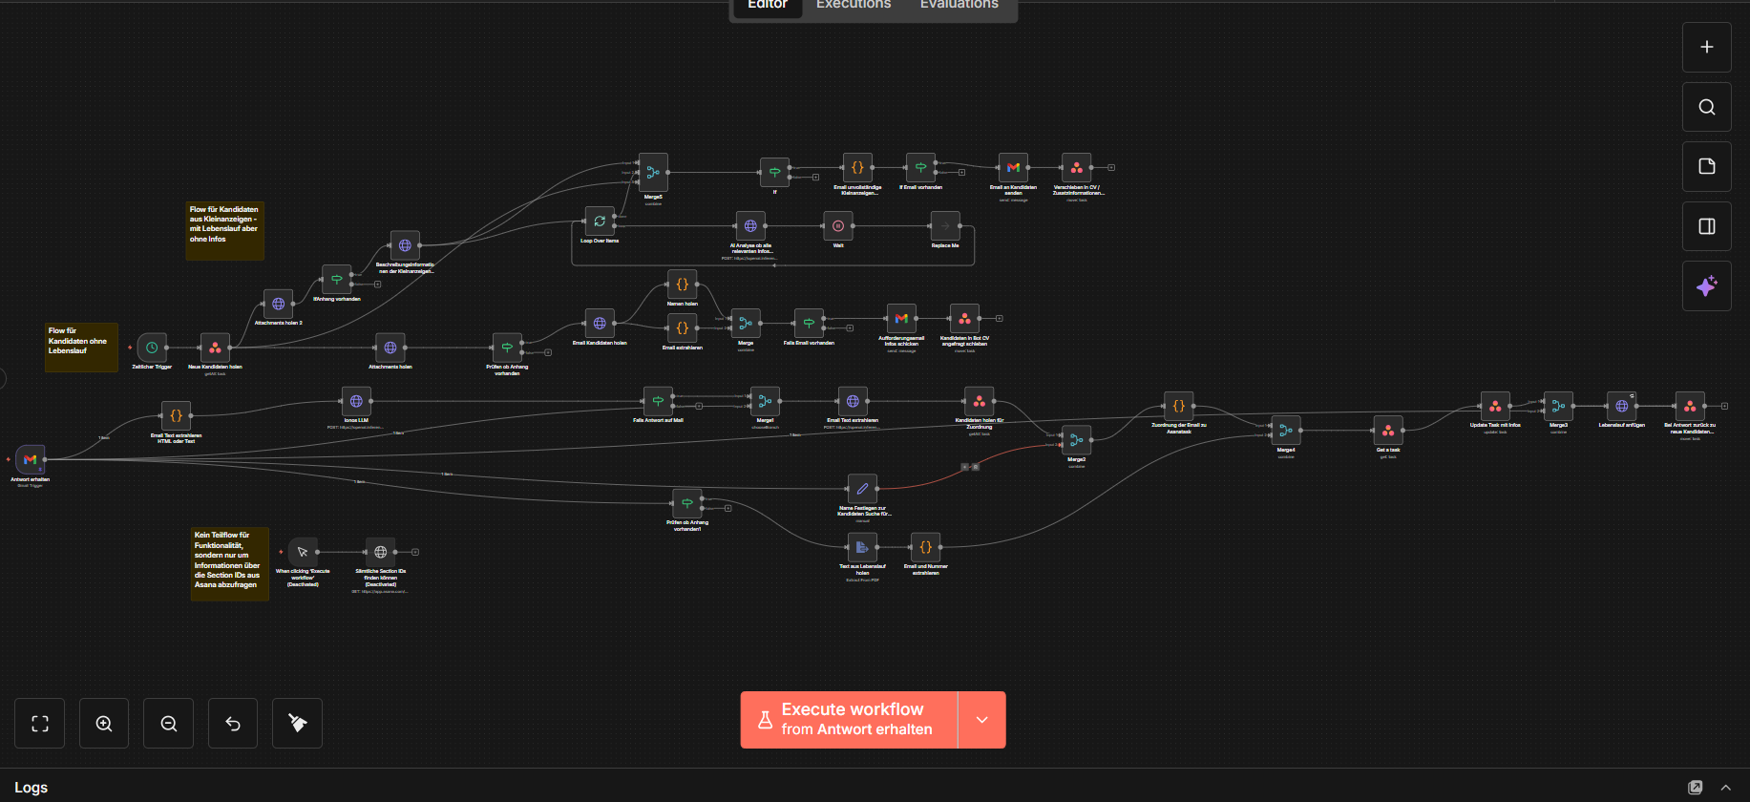The height and width of the screenshot is (802, 1750).
Task: Select the Antwort erhalten Gmail trigger node
Action: [x=30, y=459]
